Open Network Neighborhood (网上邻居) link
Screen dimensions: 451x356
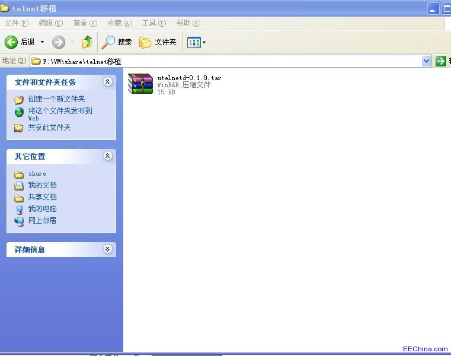42,221
